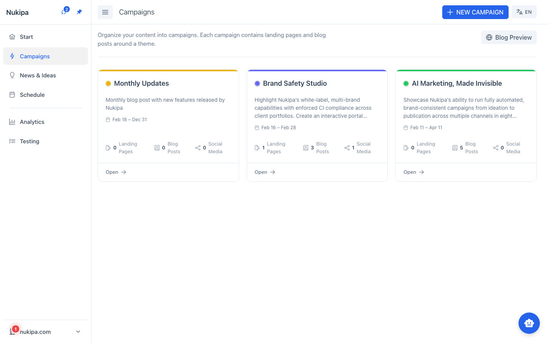
Task: Open AI Marketing, Made Invisible campaign
Action: 414,172
